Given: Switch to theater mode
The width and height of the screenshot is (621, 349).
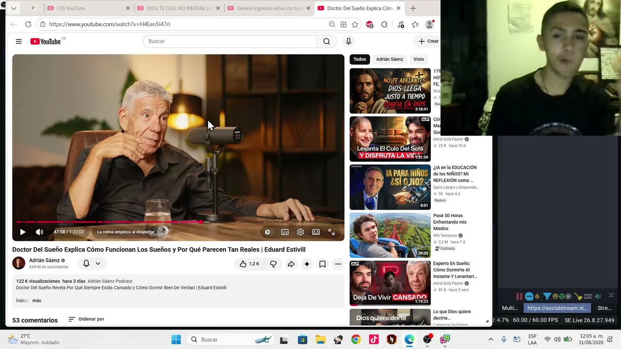Looking at the screenshot, I should [x=316, y=232].
